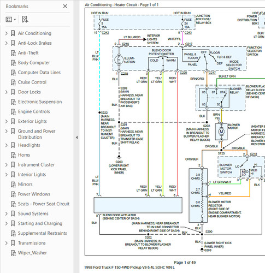Jump to the Sound Systems bookmark
The image size is (265, 273).
[33, 213]
